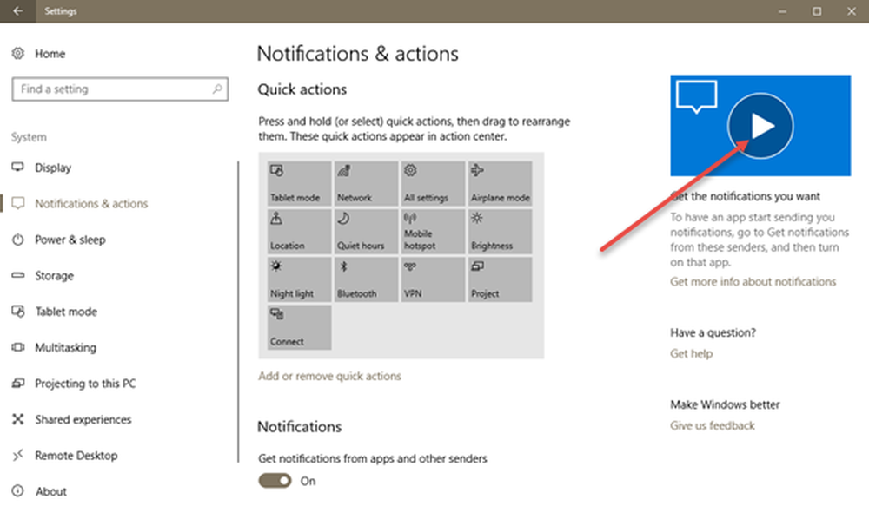
Task: Click the VPN quick action tile
Action: pyautogui.click(x=433, y=279)
